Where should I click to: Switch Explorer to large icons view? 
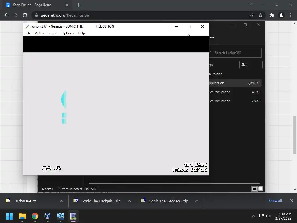tap(261, 189)
